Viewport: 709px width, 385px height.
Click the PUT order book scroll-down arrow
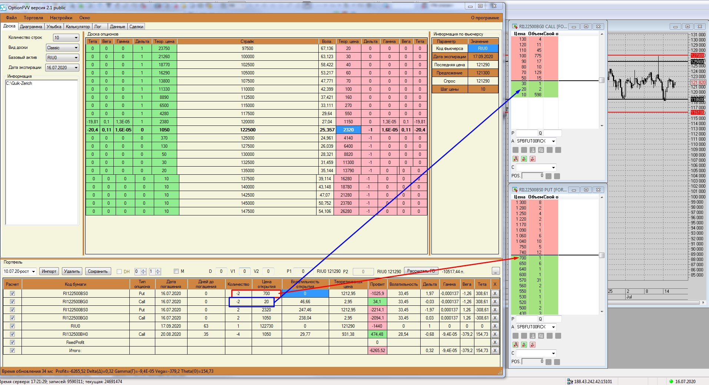pyautogui.click(x=602, y=312)
